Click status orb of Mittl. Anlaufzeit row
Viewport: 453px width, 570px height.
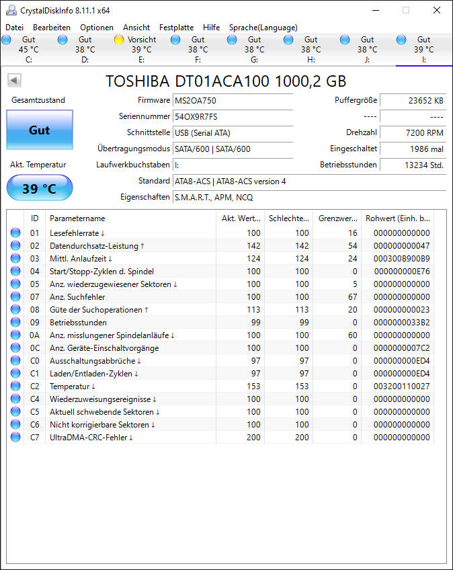(x=15, y=258)
